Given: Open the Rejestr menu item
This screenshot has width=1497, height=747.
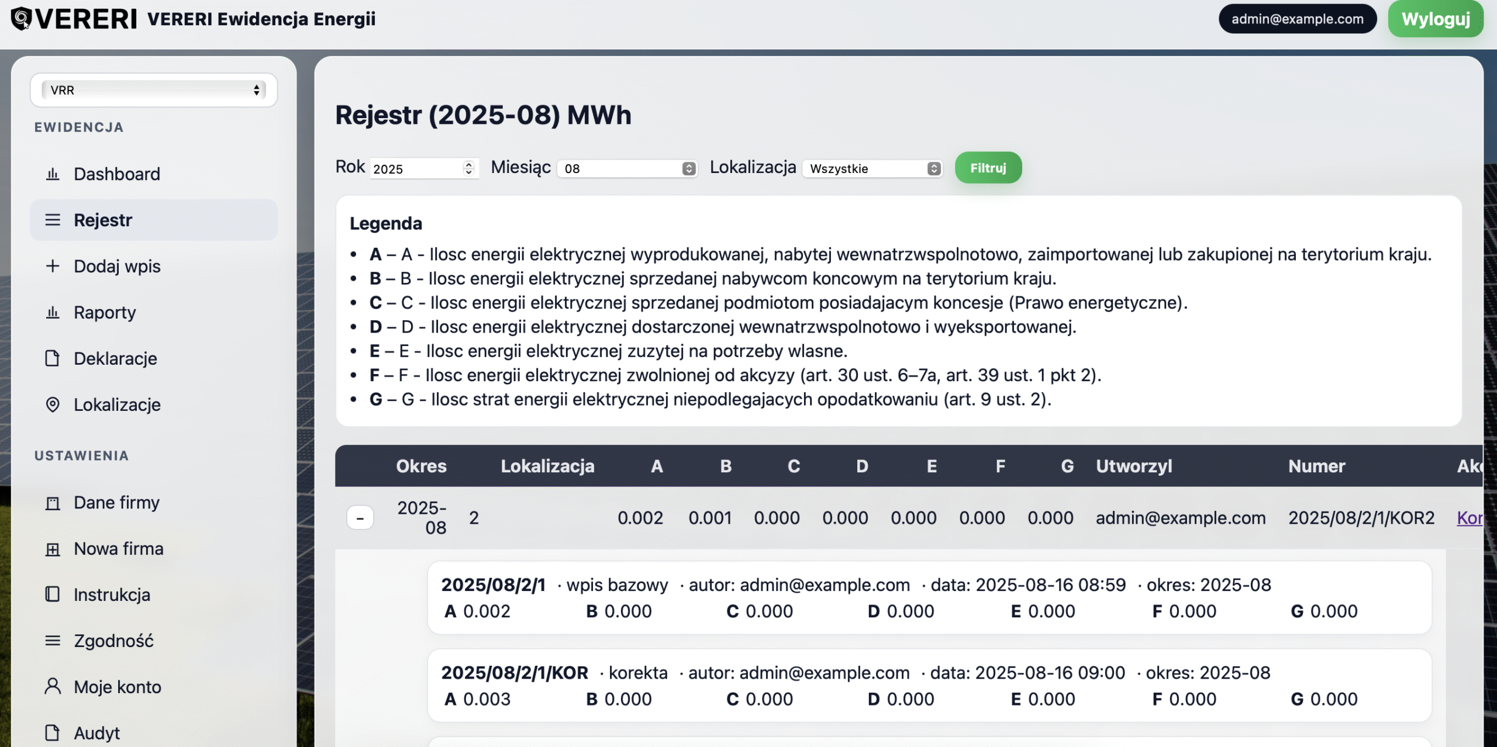Looking at the screenshot, I should 102,220.
